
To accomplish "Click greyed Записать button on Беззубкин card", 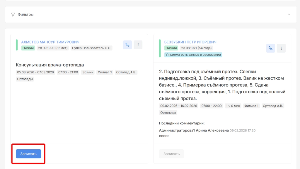I will [x=171, y=154].
